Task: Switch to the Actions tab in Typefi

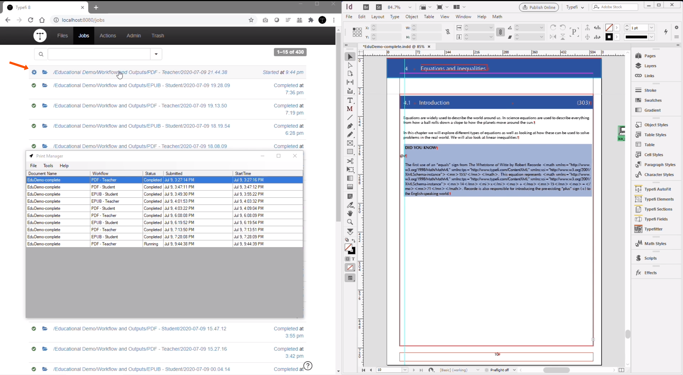Action: (x=108, y=35)
